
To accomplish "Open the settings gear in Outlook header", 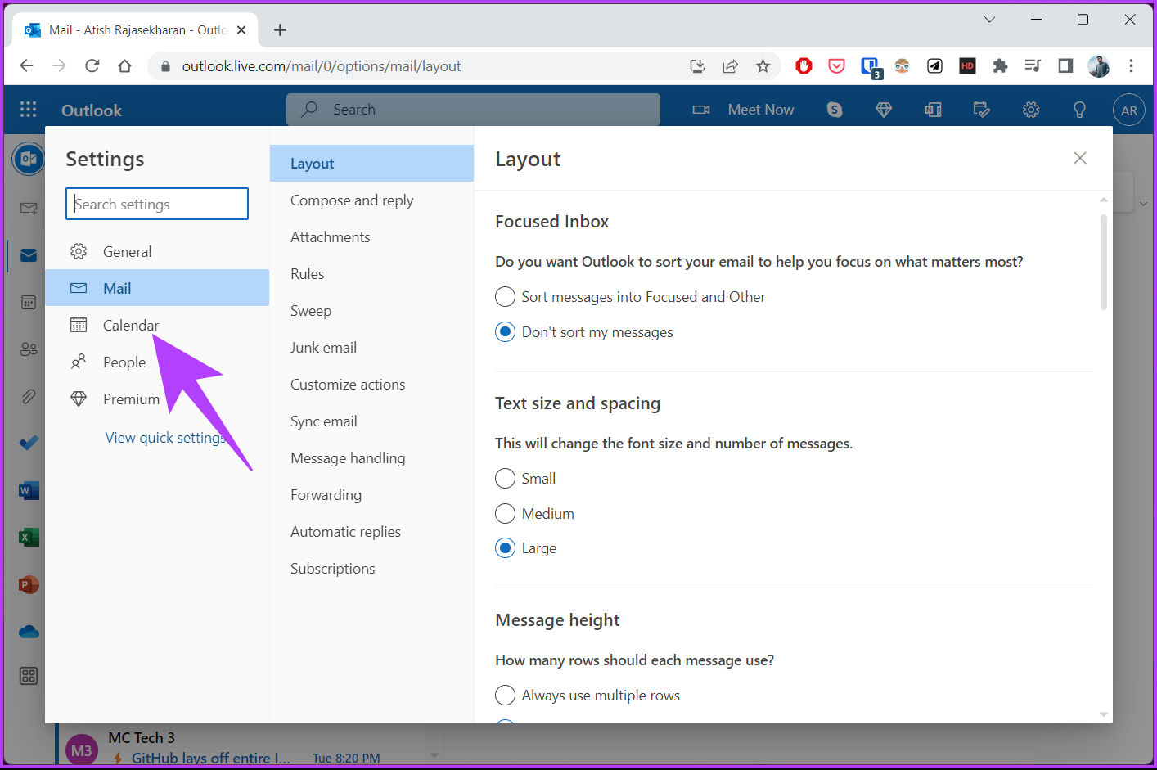I will (x=1031, y=110).
